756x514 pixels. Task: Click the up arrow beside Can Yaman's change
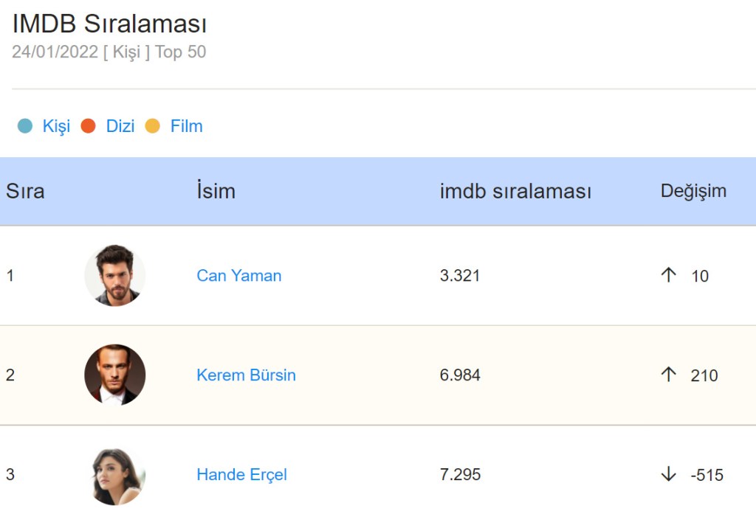[x=668, y=275]
